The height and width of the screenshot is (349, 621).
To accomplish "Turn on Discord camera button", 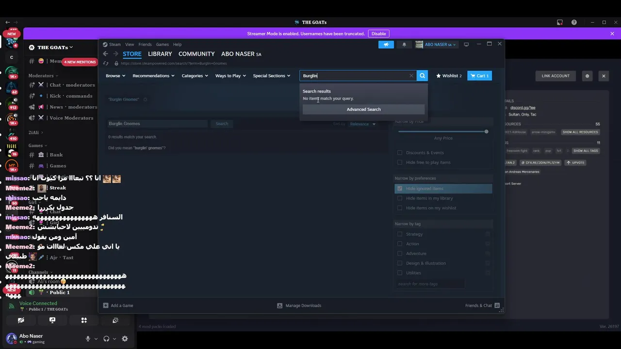I will 21,320.
